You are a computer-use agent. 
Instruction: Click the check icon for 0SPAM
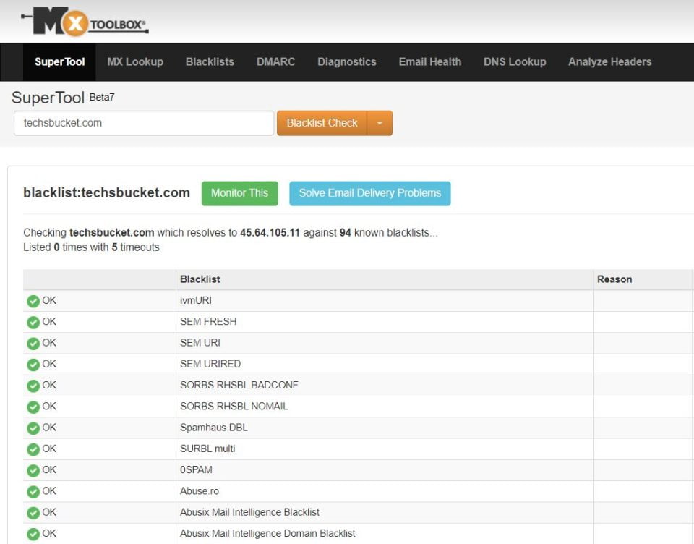(33, 470)
